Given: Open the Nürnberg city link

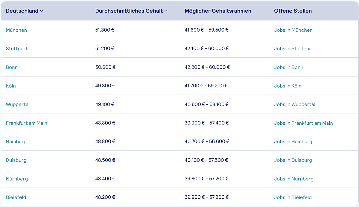Looking at the screenshot, I should click(17, 179).
